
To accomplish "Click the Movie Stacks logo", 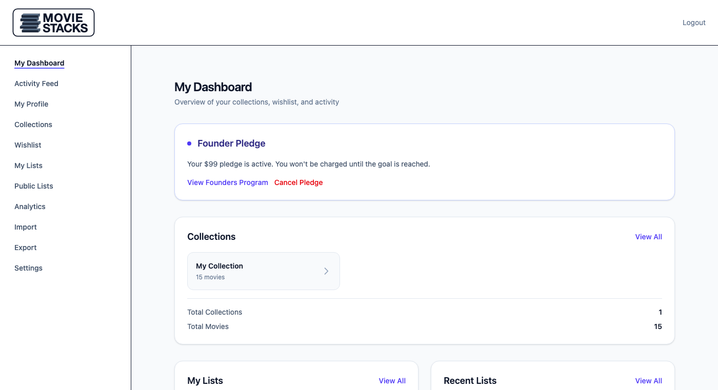I will click(53, 23).
